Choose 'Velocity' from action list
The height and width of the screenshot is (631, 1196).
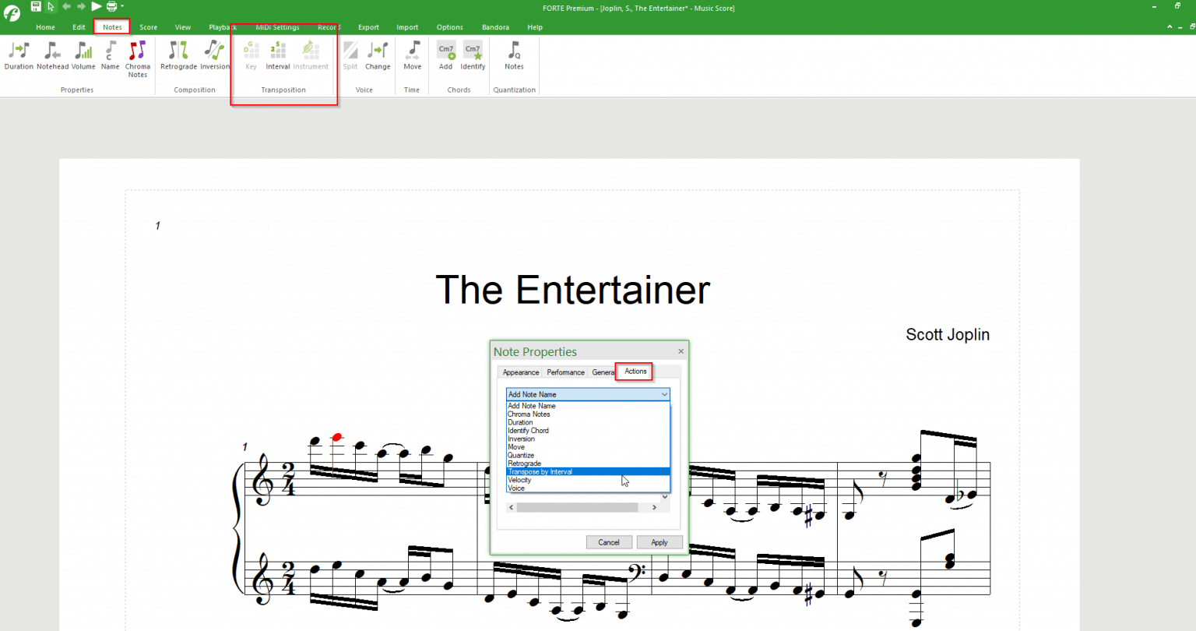click(588, 480)
